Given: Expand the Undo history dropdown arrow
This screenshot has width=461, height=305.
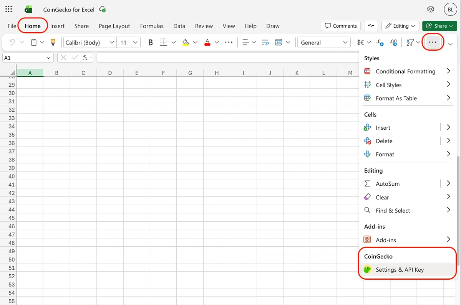Looking at the screenshot, I should tap(22, 42).
